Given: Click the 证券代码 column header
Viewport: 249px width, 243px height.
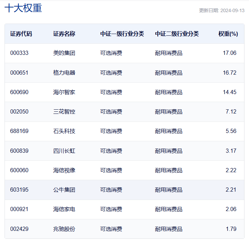Looking at the screenshot, I should pyautogui.click(x=21, y=34).
